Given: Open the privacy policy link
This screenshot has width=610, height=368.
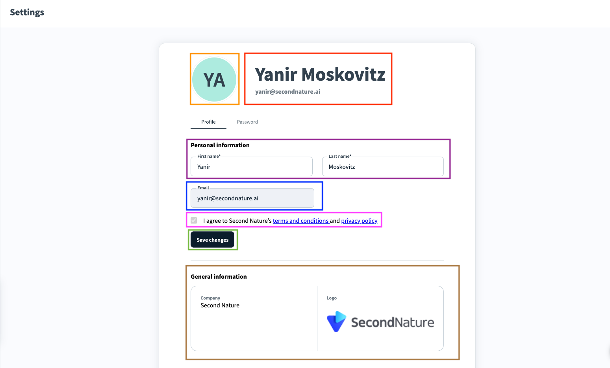Looking at the screenshot, I should (x=359, y=221).
